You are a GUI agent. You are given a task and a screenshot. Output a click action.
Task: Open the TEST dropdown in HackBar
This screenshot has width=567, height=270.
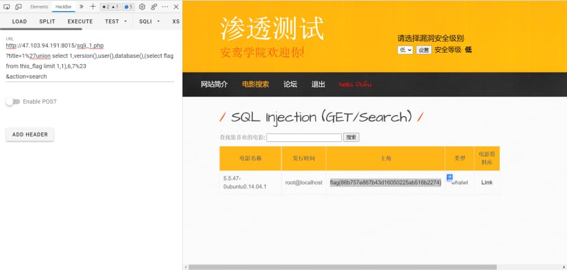pos(116,21)
